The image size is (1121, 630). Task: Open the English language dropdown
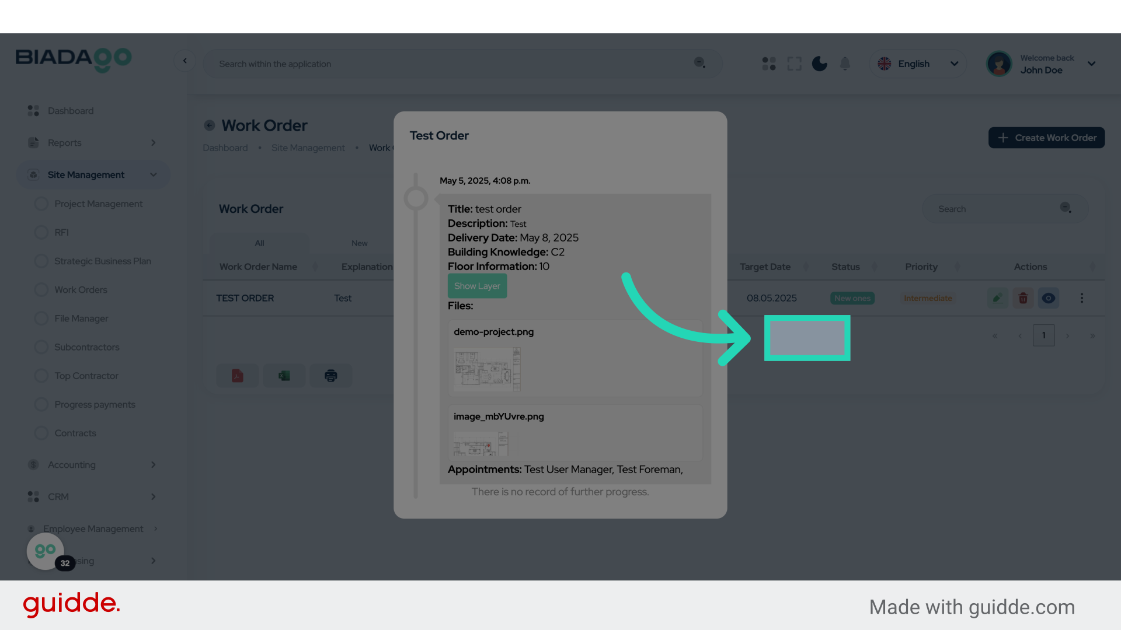(x=918, y=64)
